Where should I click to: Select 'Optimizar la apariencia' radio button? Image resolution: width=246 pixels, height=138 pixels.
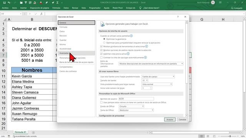pos(104,39)
